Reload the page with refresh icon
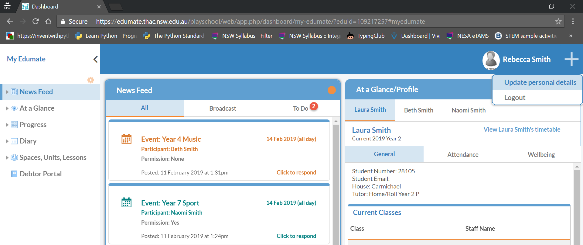Image resolution: width=583 pixels, height=245 pixels. tap(36, 21)
